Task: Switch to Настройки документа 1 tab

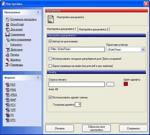Action: (62, 29)
